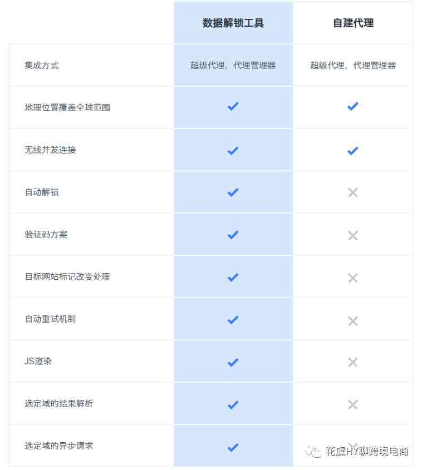Click the 花虞HY聊跨境电商 watermark text

coord(367,452)
